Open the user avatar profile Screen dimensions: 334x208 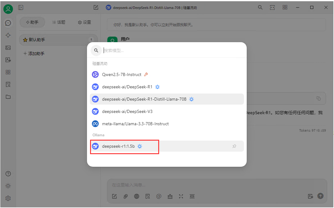click(8, 9)
